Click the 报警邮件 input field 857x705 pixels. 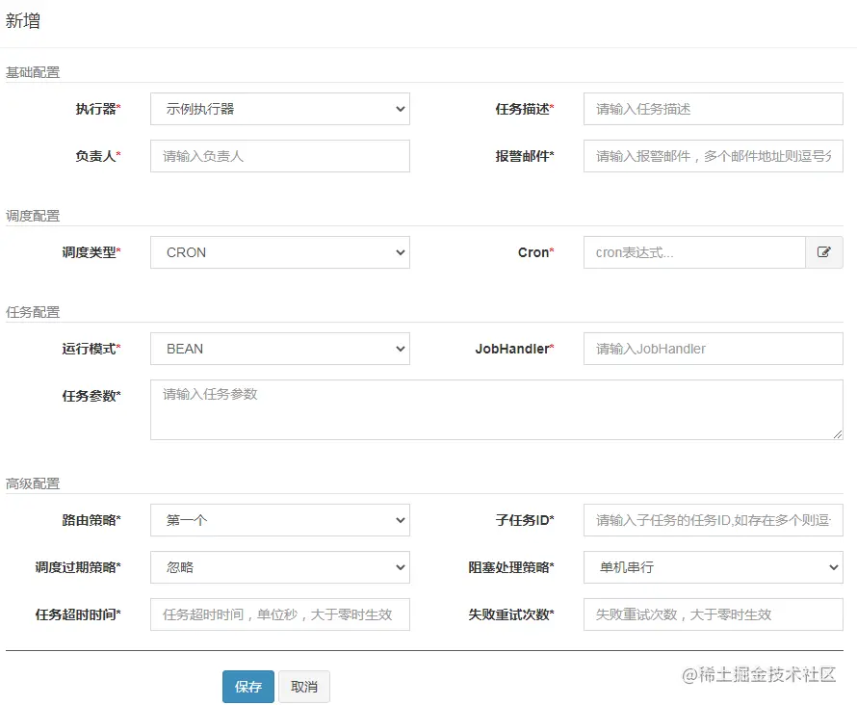pyautogui.click(x=714, y=156)
